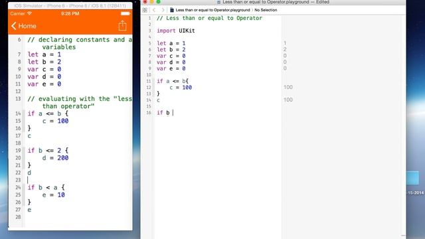Go forward with the Xcode right arrow
This screenshot has height=239, width=425.
click(163, 10)
